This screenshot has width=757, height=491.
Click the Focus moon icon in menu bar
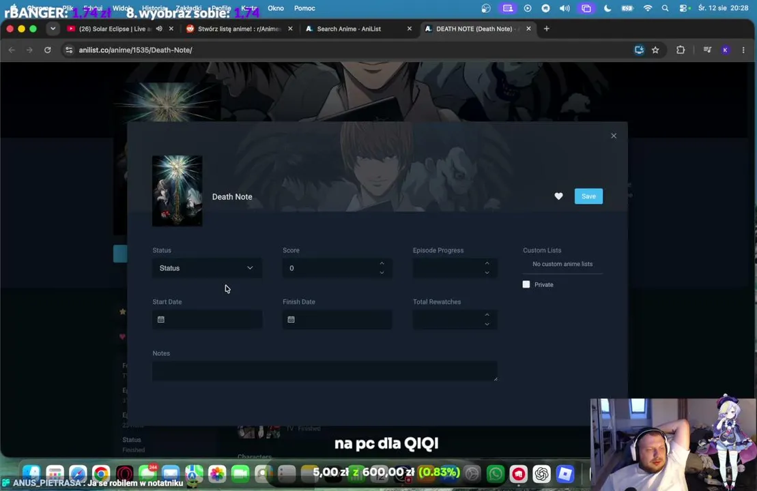[x=608, y=8]
